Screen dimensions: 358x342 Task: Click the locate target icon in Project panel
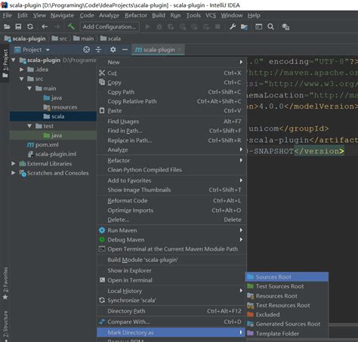[86, 50]
